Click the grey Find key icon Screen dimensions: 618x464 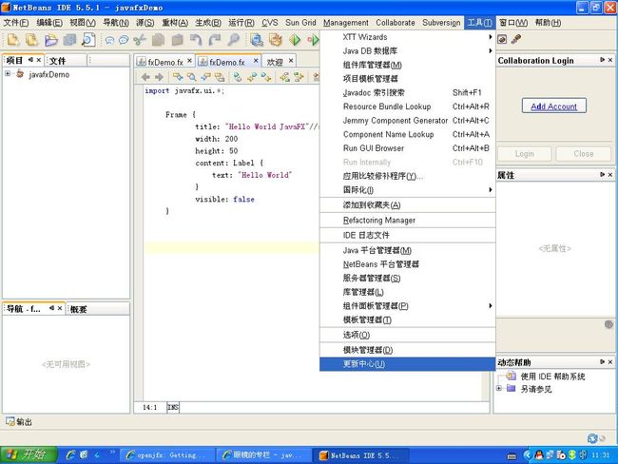[233, 40]
